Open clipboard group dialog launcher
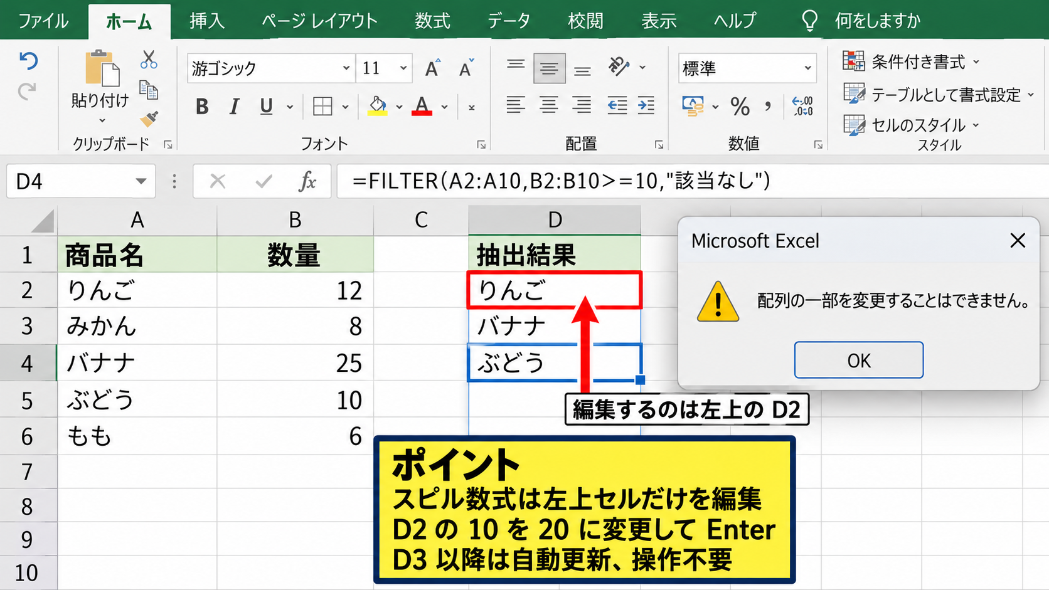The height and width of the screenshot is (590, 1049). 168,145
